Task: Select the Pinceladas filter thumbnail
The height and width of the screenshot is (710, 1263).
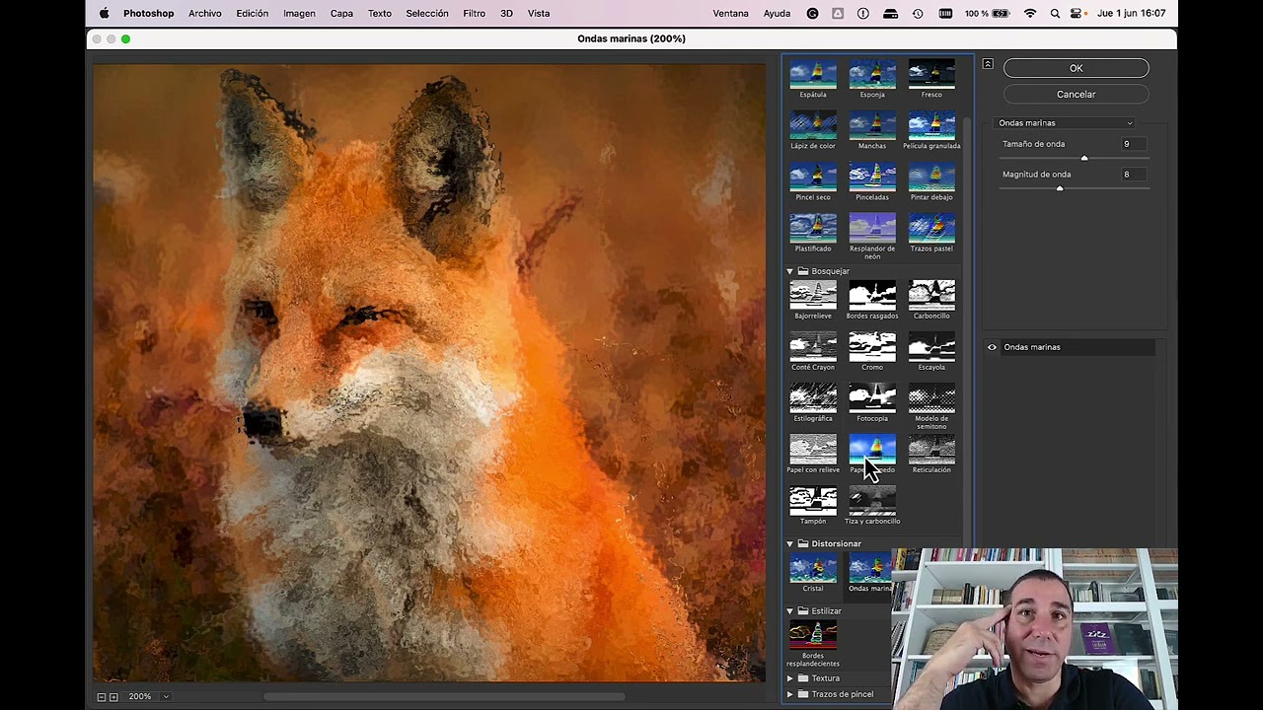Action: coord(872,177)
